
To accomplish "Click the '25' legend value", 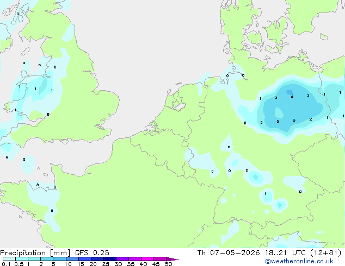I will click(106, 264).
